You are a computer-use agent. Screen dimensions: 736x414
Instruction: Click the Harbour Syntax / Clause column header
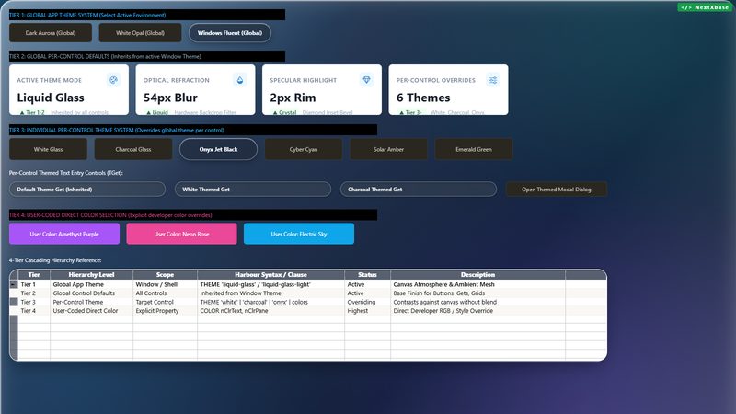270,274
